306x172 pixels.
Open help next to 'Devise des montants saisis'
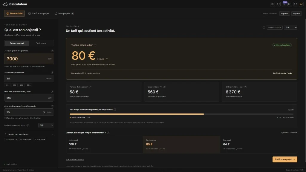tap(28, 125)
